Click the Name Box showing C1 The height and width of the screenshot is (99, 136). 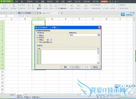pos(7,16)
